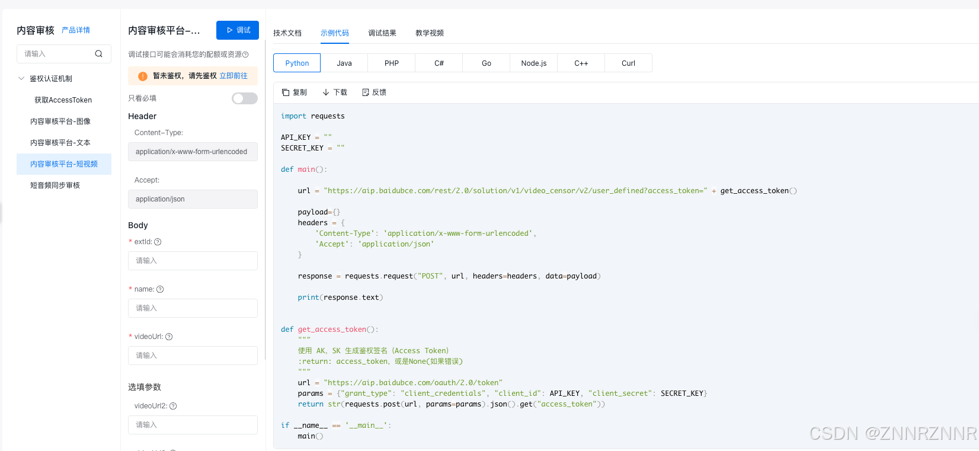Click the 复制 text button
979x451 pixels.
[x=300, y=92]
